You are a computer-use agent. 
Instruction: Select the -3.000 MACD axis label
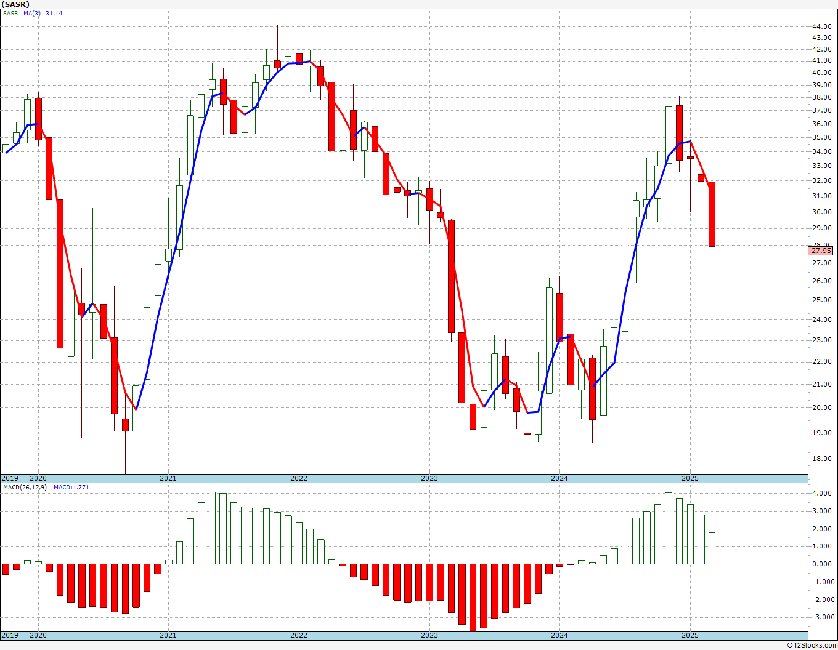822,617
